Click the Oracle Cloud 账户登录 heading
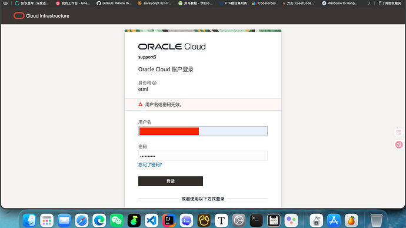This screenshot has width=406, height=228. coord(166,70)
